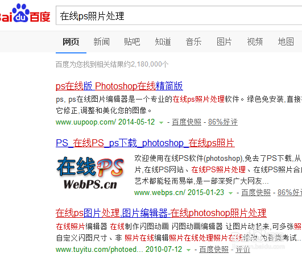The image size is (302, 257).
Task: Select the 网页 tab
Action: [71, 42]
